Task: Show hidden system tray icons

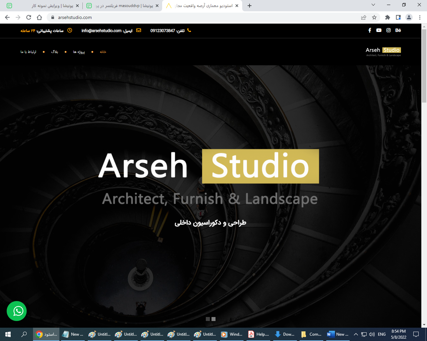Action: 356,334
